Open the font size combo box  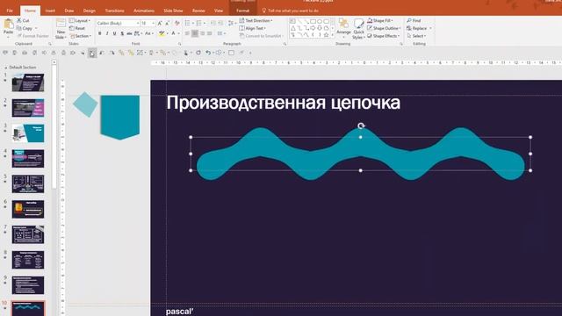148,23
